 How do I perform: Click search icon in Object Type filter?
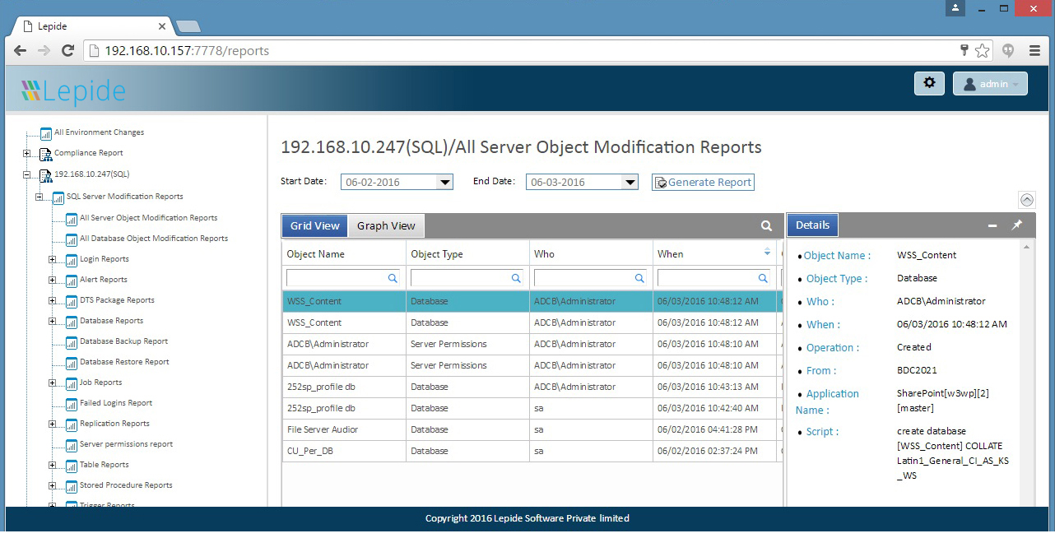click(516, 279)
